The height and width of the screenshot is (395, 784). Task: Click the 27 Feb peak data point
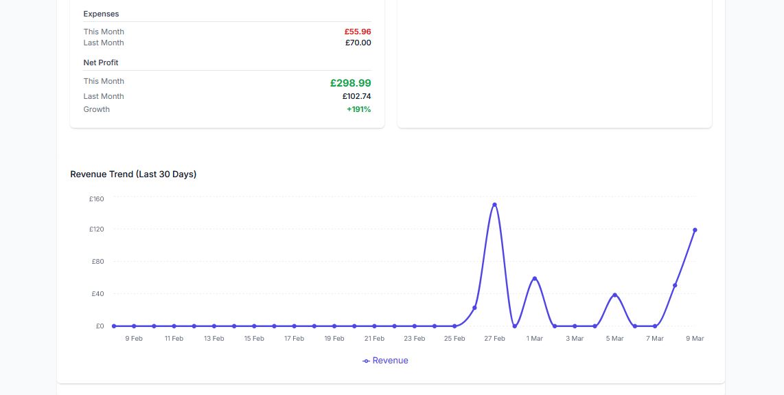(x=494, y=205)
